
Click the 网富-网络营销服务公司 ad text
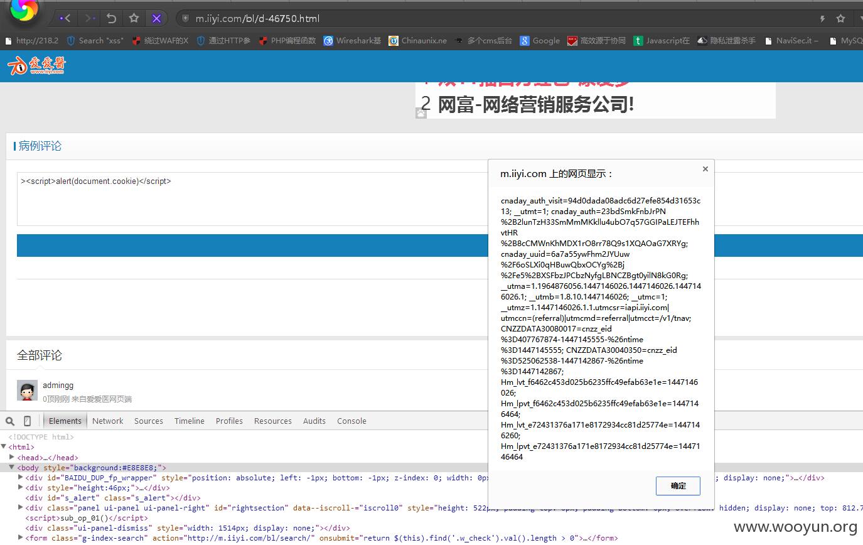click(536, 104)
